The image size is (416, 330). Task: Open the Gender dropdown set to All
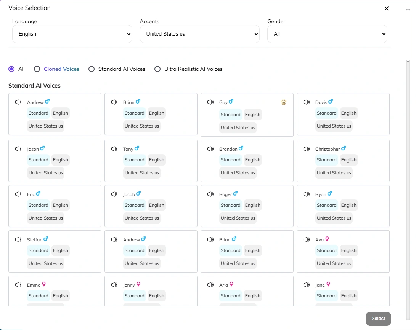(x=328, y=34)
